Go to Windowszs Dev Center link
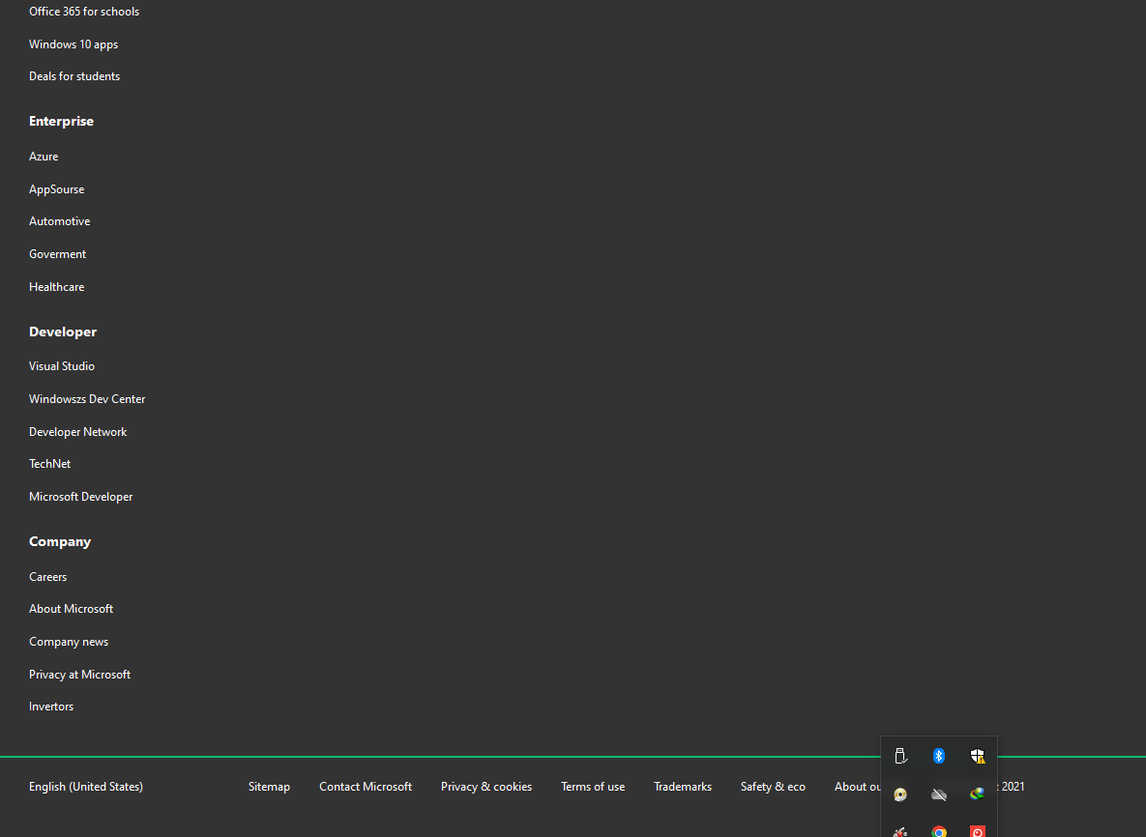 [x=87, y=399]
